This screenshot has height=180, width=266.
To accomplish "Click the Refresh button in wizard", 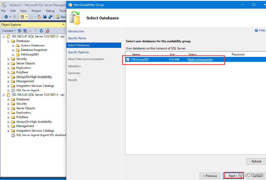I will click(x=256, y=161).
